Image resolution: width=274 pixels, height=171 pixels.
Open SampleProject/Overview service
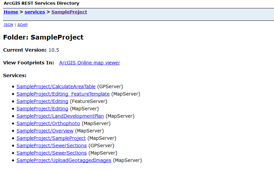coord(45,131)
